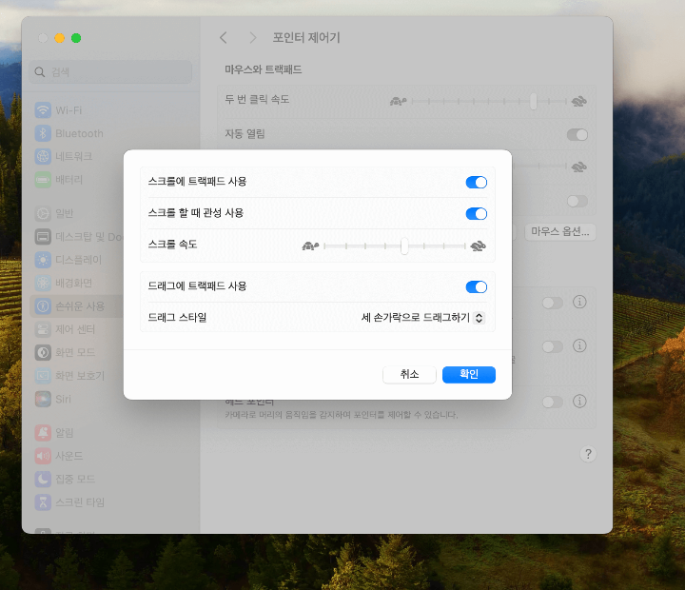
Task: Toggle the 자동 열림 switch
Action: pyautogui.click(x=577, y=134)
